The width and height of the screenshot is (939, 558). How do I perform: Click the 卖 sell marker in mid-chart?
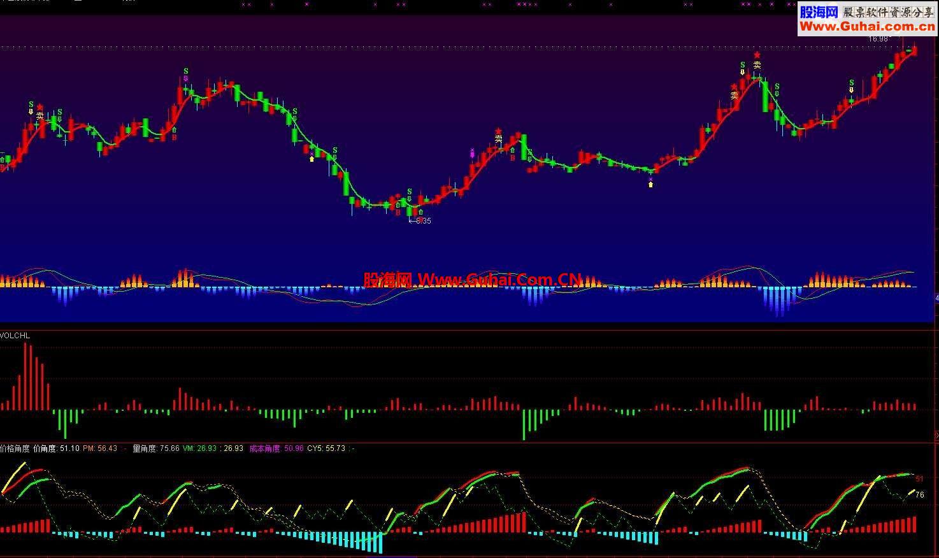[498, 138]
